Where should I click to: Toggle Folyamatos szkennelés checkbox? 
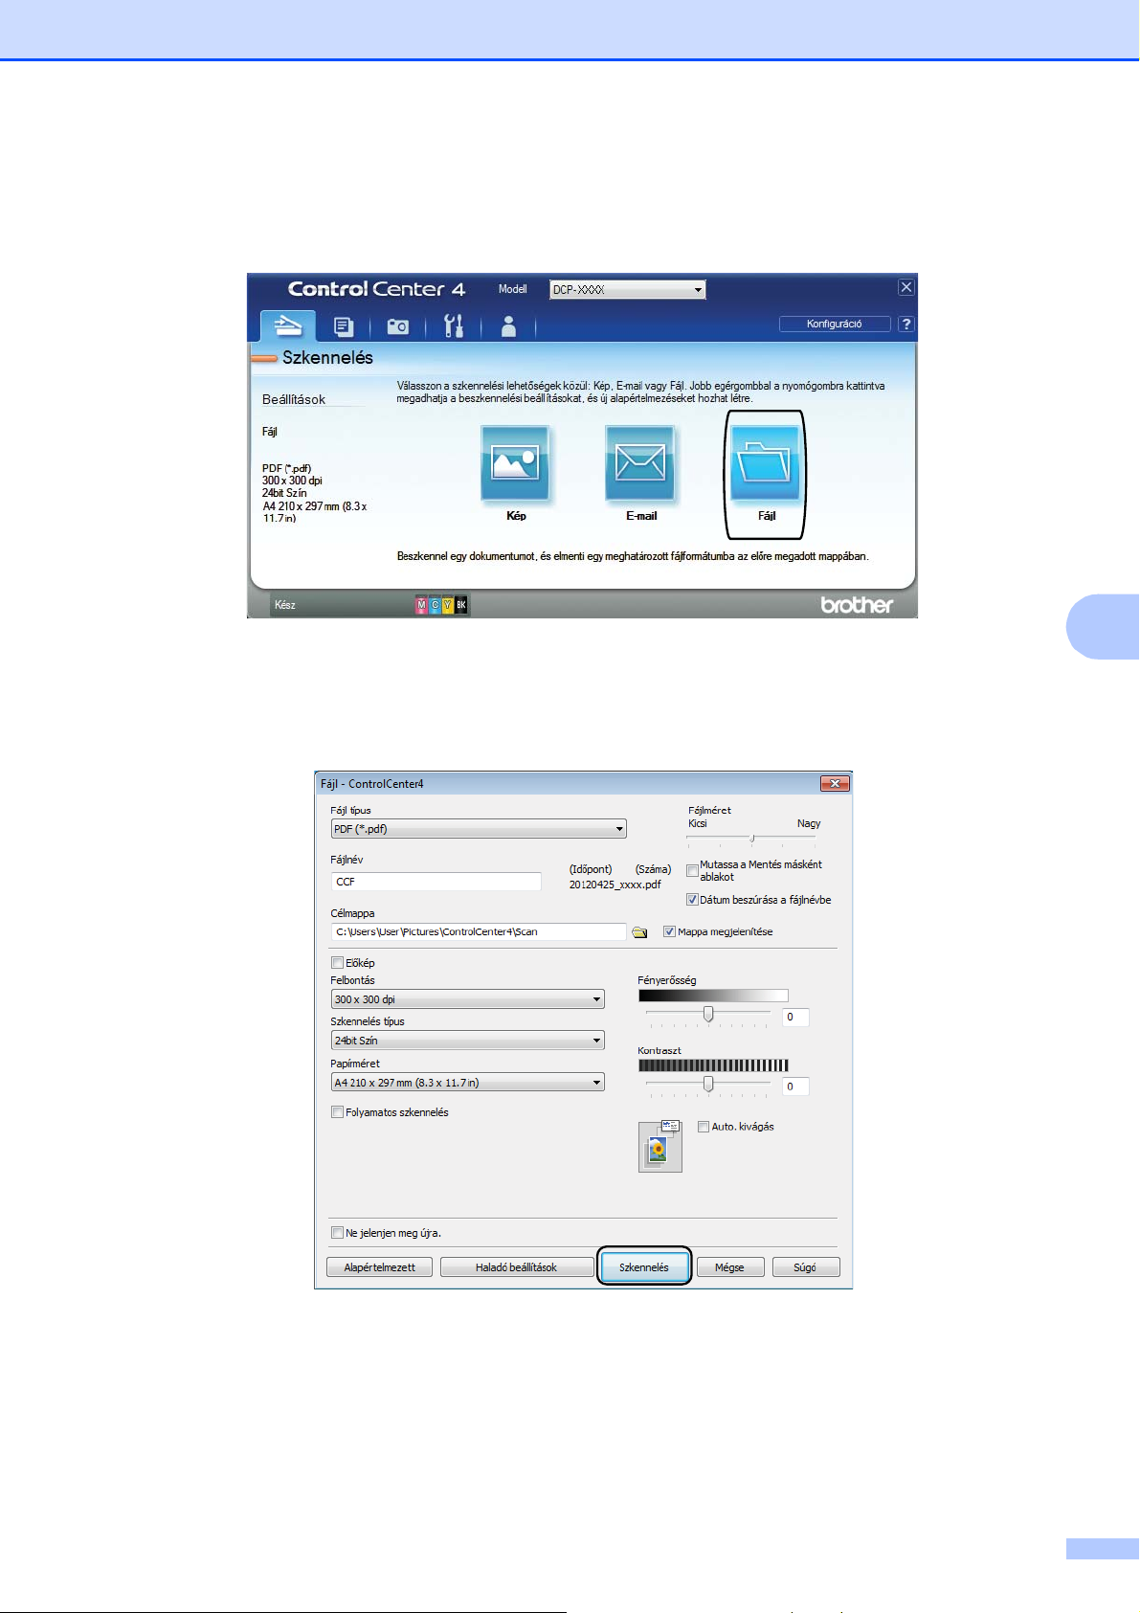point(337,1112)
